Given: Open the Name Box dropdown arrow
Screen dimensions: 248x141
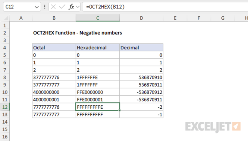Looking at the screenshot, I should pyautogui.click(x=37, y=7).
